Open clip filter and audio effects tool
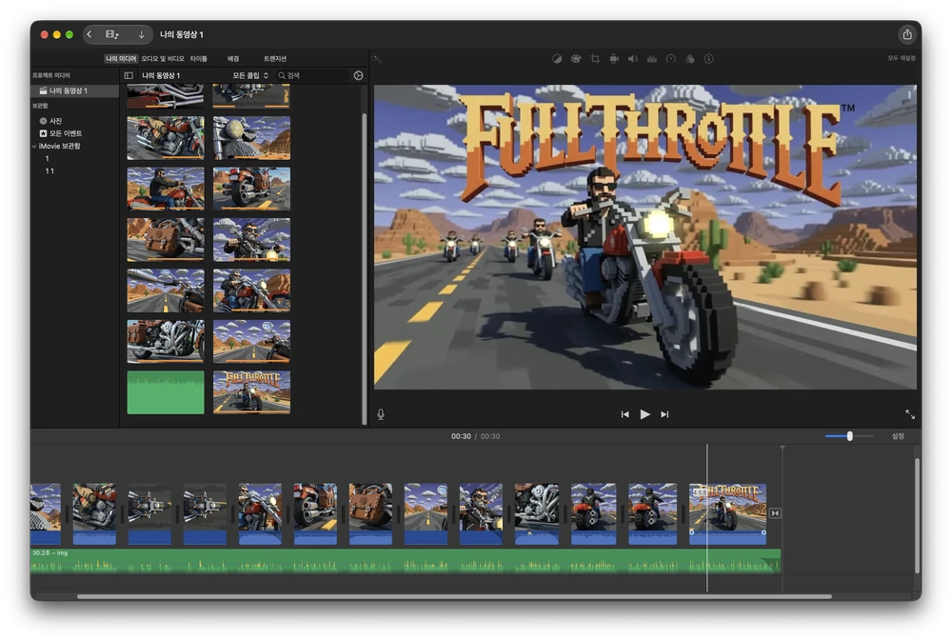Viewport: 952px width, 641px height. click(x=689, y=59)
